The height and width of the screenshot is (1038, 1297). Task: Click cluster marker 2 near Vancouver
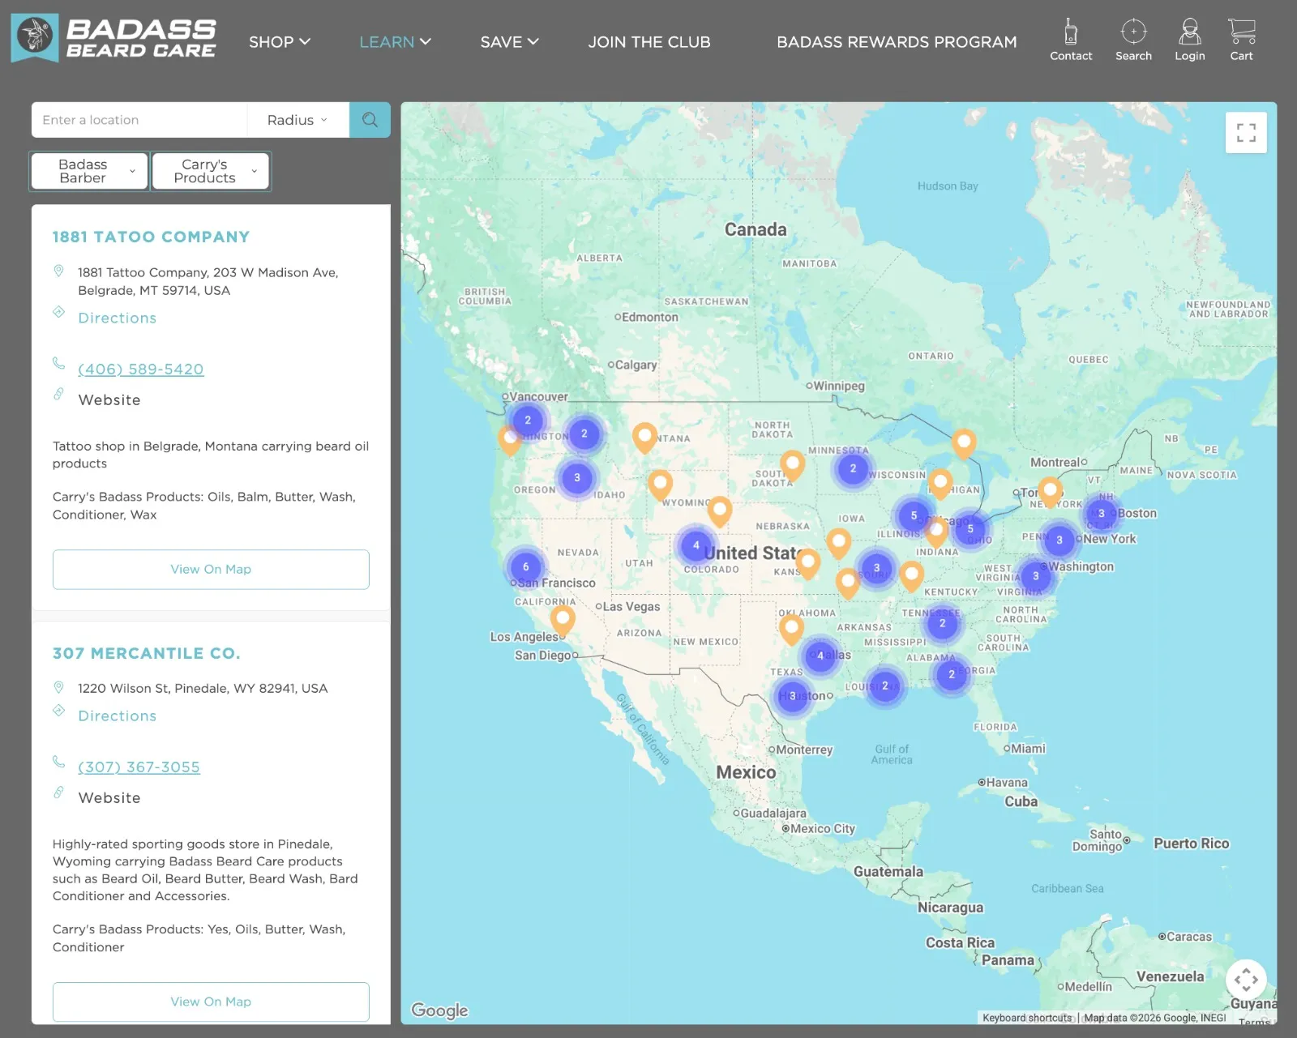[x=528, y=421]
